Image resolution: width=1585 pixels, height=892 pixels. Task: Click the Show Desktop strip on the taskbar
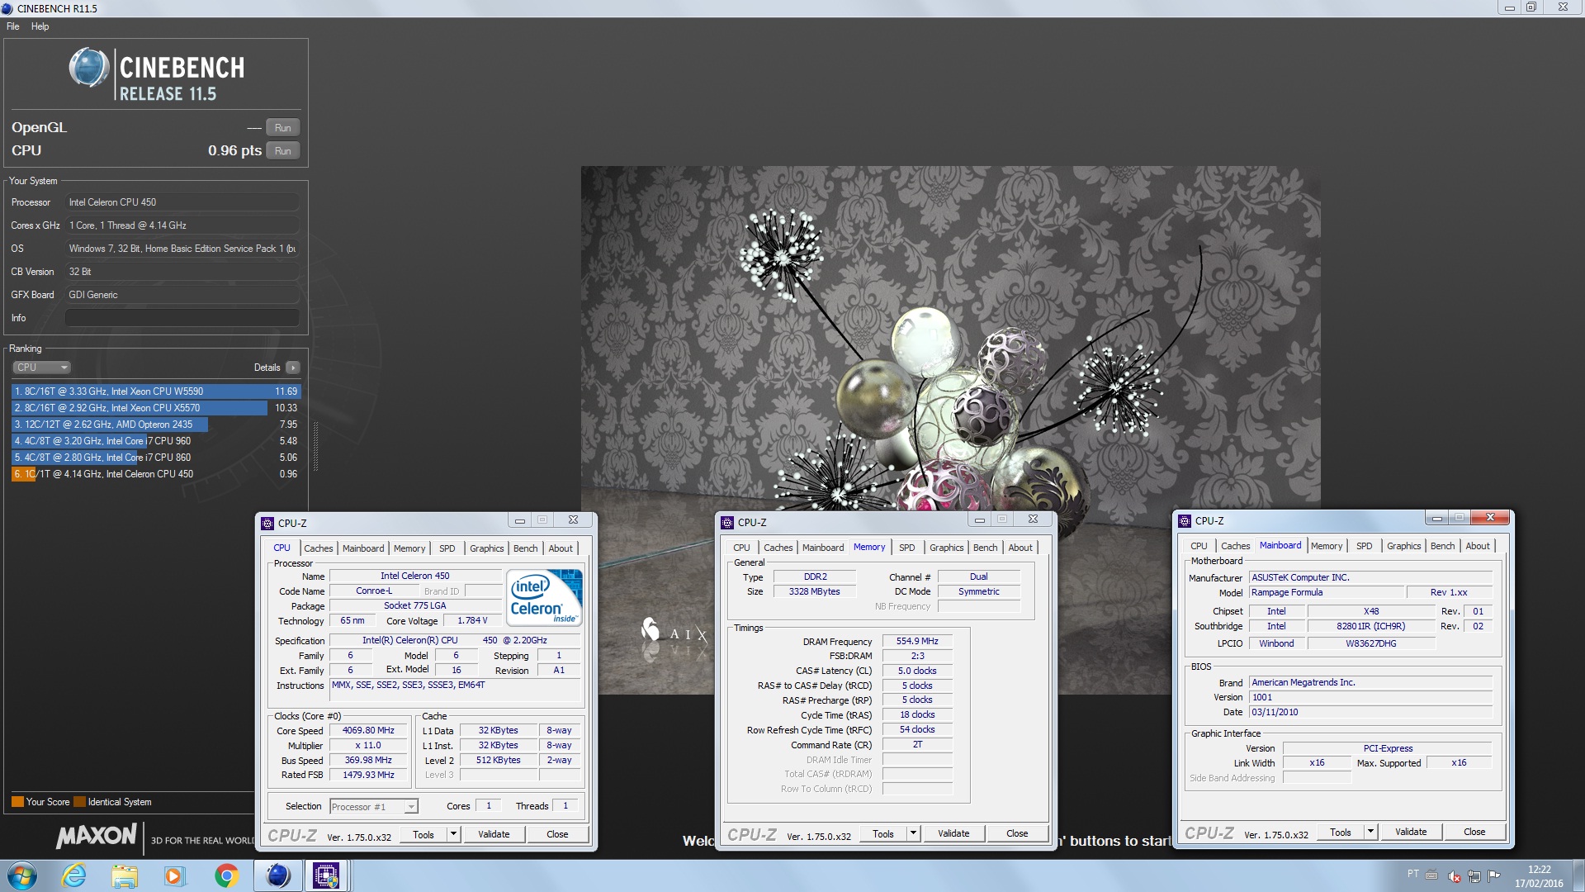1578,875
